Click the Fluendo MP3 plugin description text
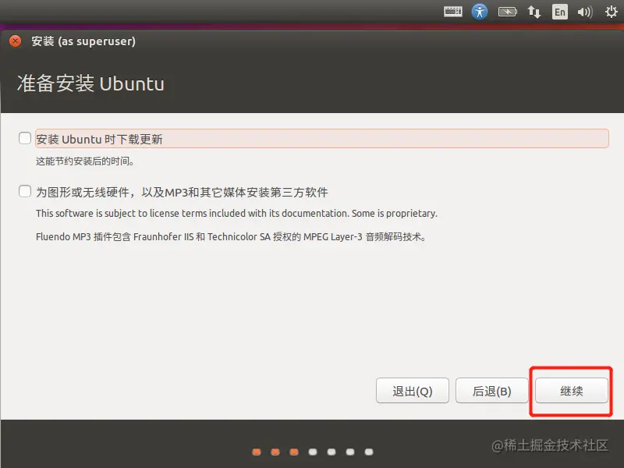Screen dimensions: 624x468 (x=231, y=237)
